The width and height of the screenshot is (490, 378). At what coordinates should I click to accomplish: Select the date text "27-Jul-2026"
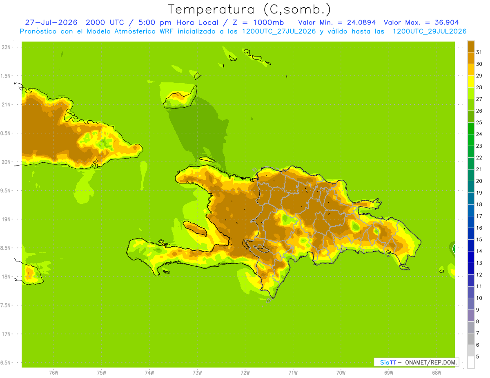(51, 22)
